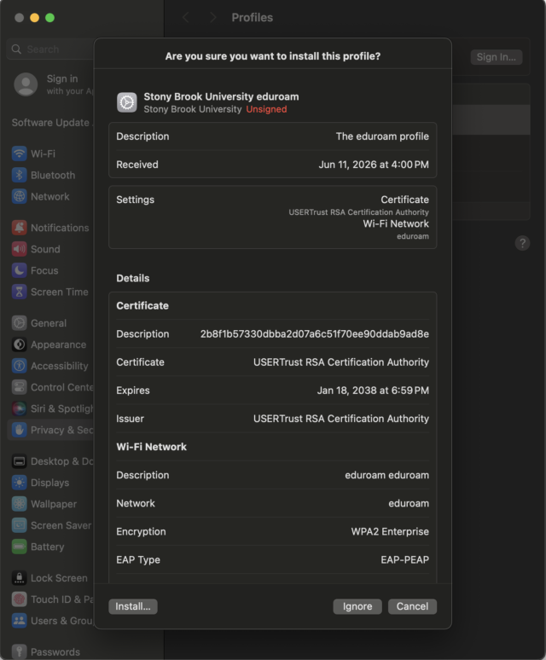Click the Expires value Jan 18, 2038

[x=373, y=391]
